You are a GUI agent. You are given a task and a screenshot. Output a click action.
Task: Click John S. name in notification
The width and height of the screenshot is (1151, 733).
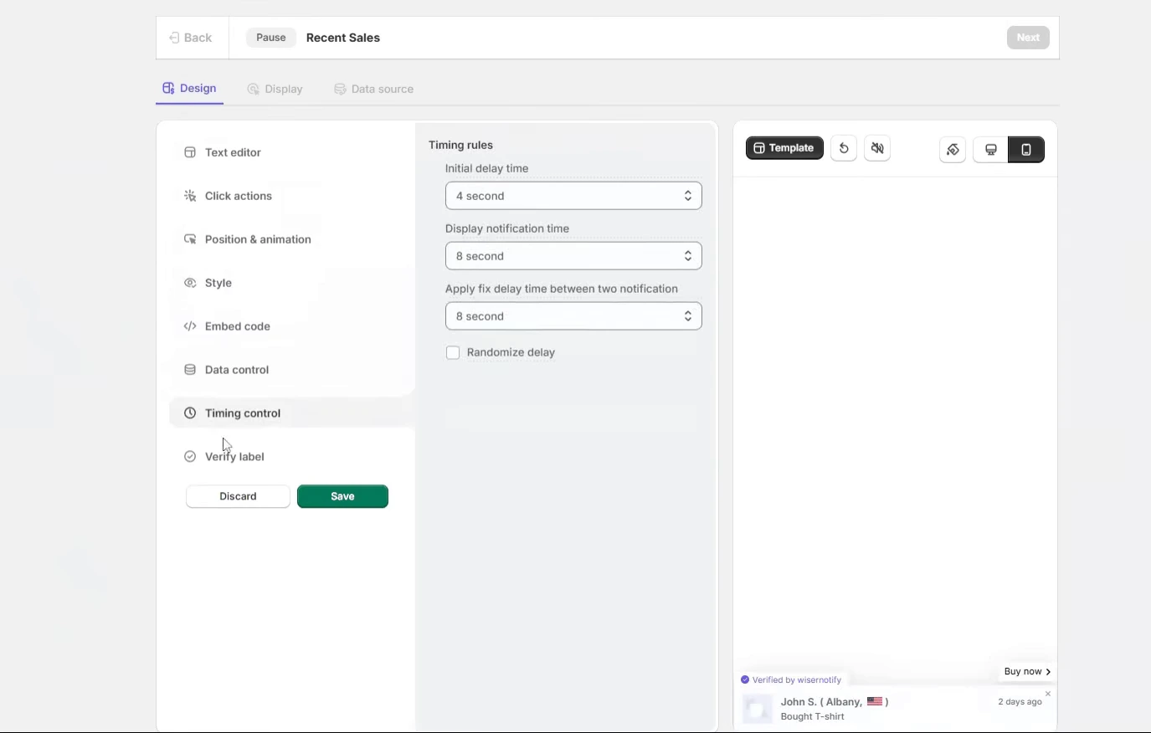(799, 701)
